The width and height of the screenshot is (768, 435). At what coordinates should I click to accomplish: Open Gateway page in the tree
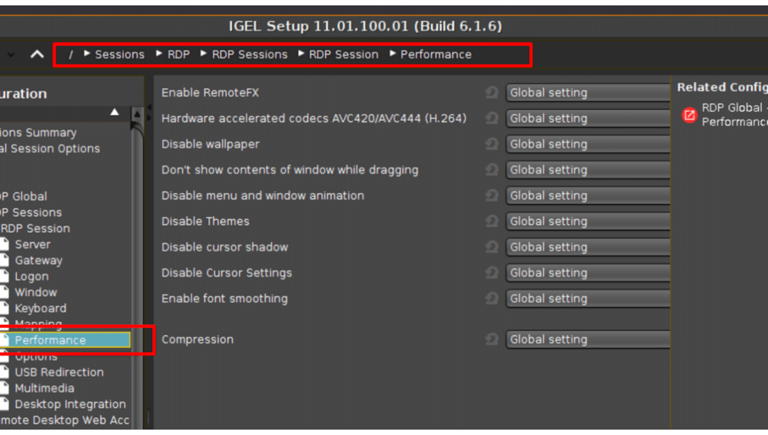pos(39,260)
